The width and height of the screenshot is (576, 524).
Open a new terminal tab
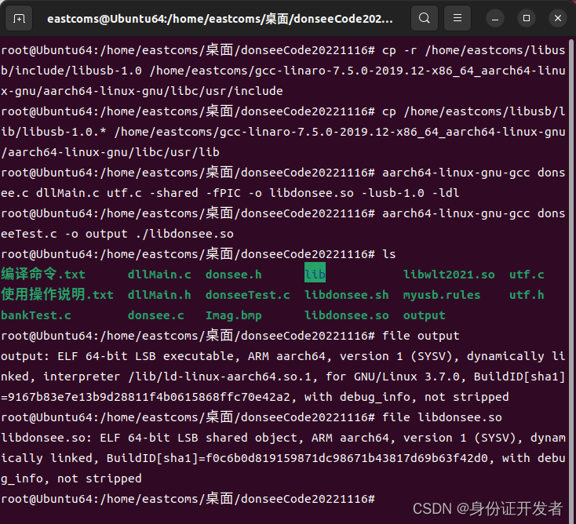click(x=19, y=18)
